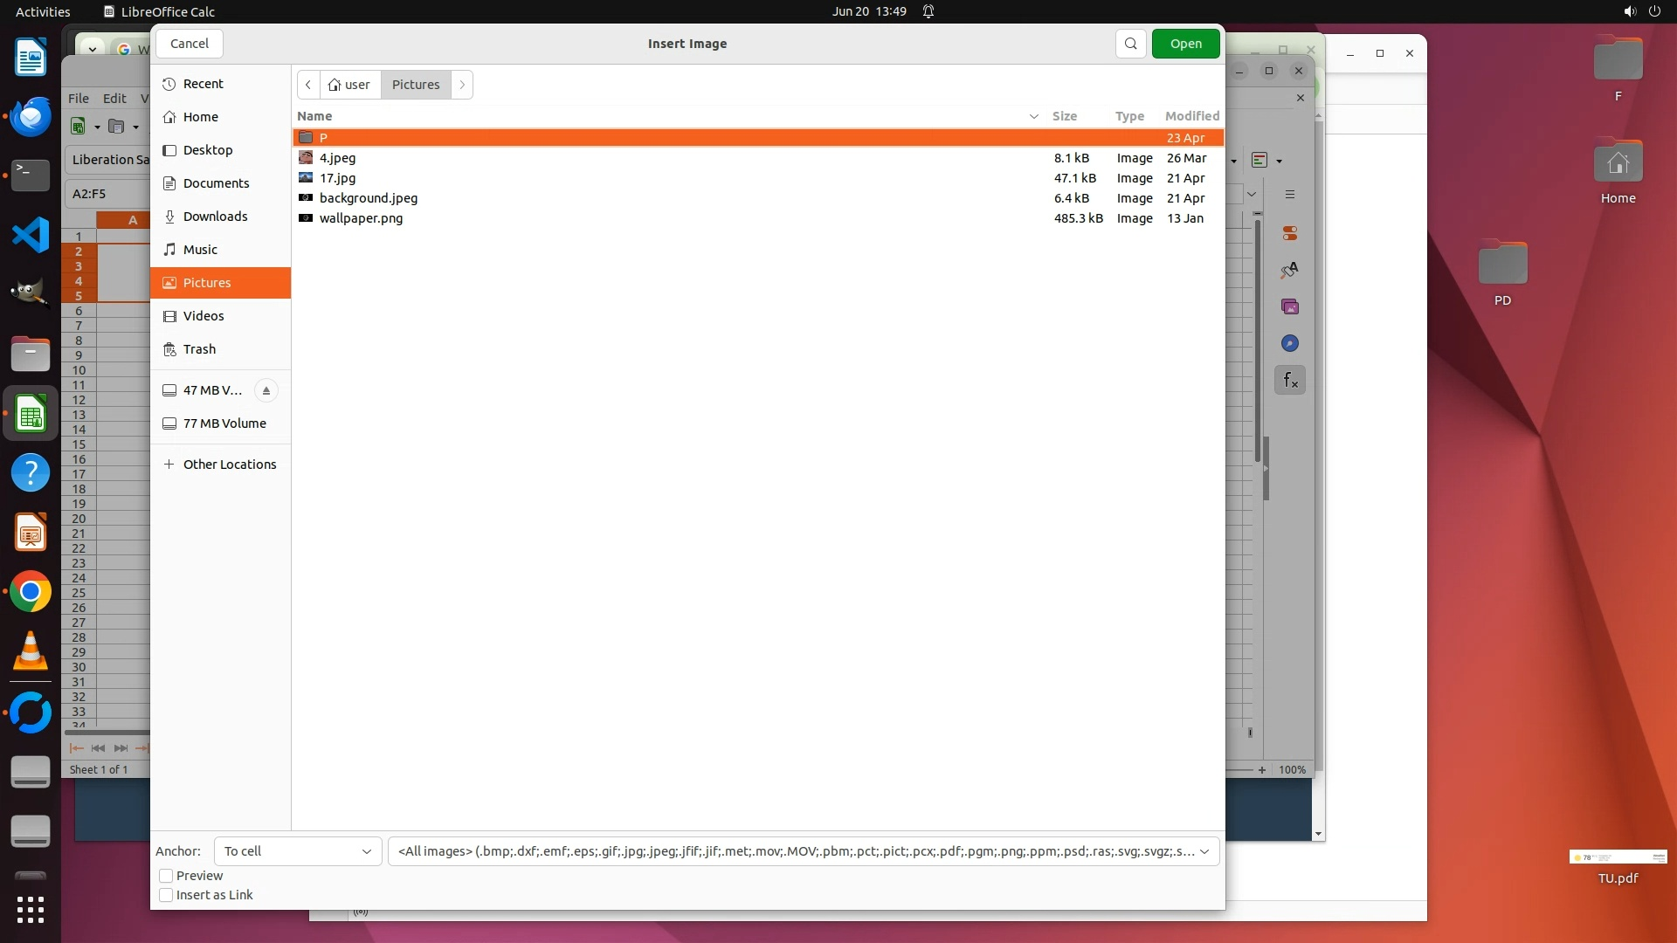Open the Functions sidebar panel icon
1677x943 pixels.
click(x=1290, y=380)
